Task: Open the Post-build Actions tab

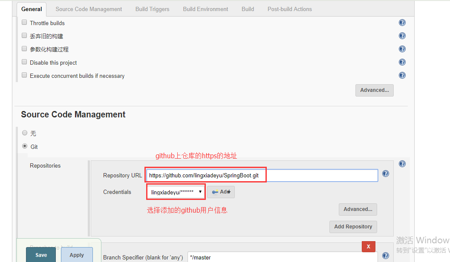Action: [290, 9]
